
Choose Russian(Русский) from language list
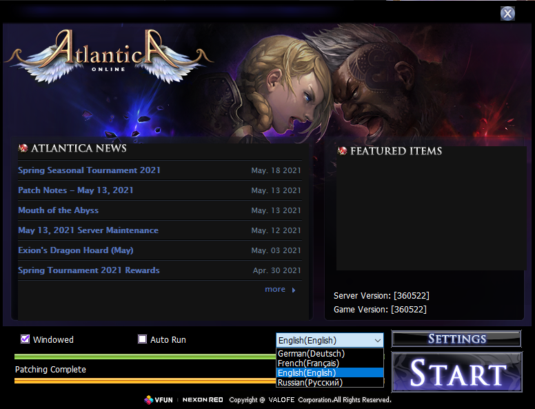point(330,382)
